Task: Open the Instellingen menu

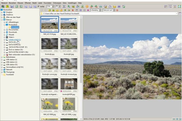Action: click(72, 3)
